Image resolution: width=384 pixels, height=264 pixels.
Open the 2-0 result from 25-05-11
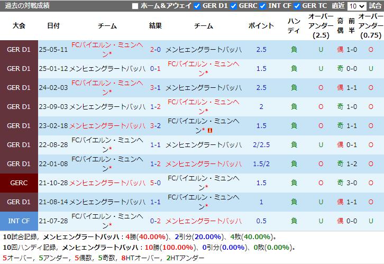point(156,50)
